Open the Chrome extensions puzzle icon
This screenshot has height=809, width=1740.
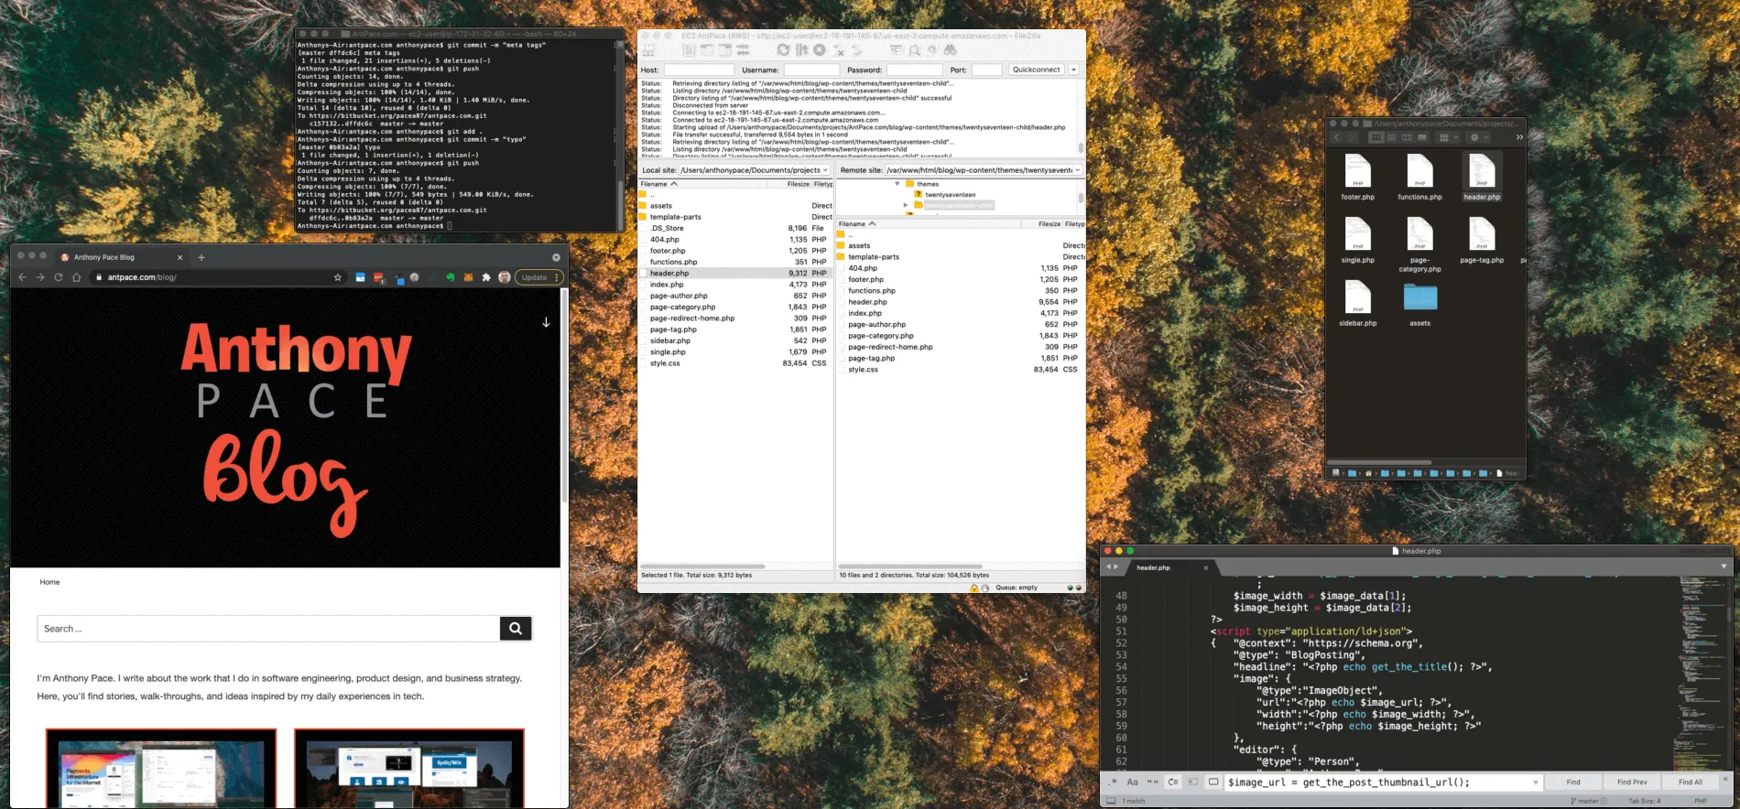486,277
